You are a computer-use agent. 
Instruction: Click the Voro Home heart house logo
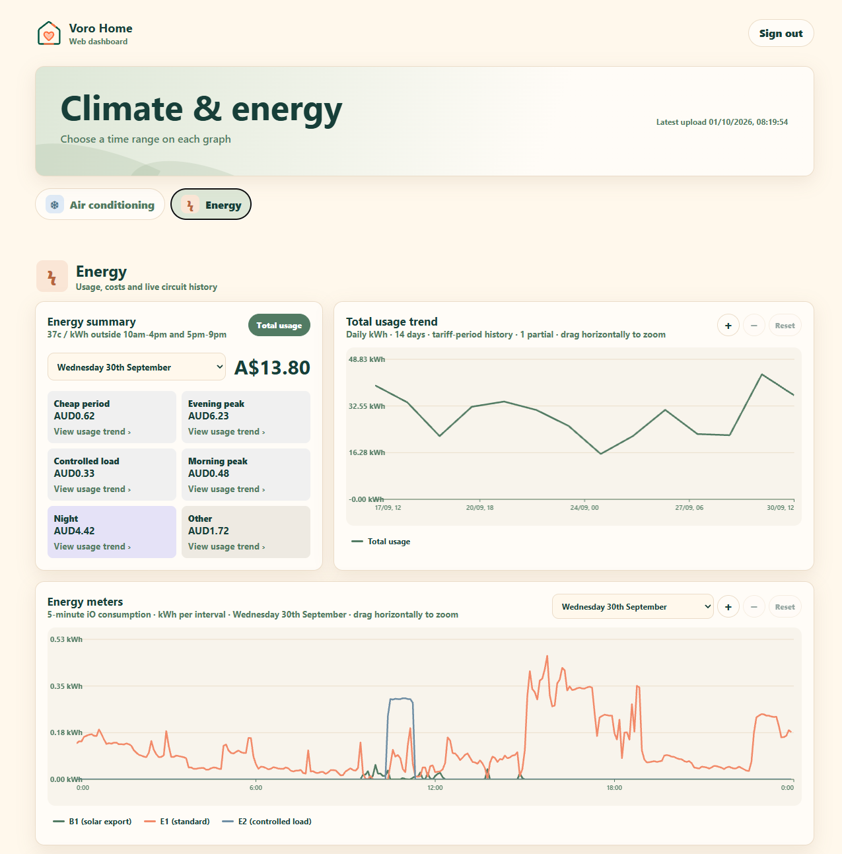(49, 34)
